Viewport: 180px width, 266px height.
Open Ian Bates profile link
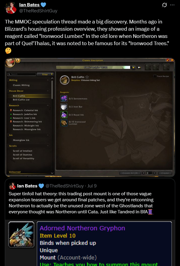[29, 5]
